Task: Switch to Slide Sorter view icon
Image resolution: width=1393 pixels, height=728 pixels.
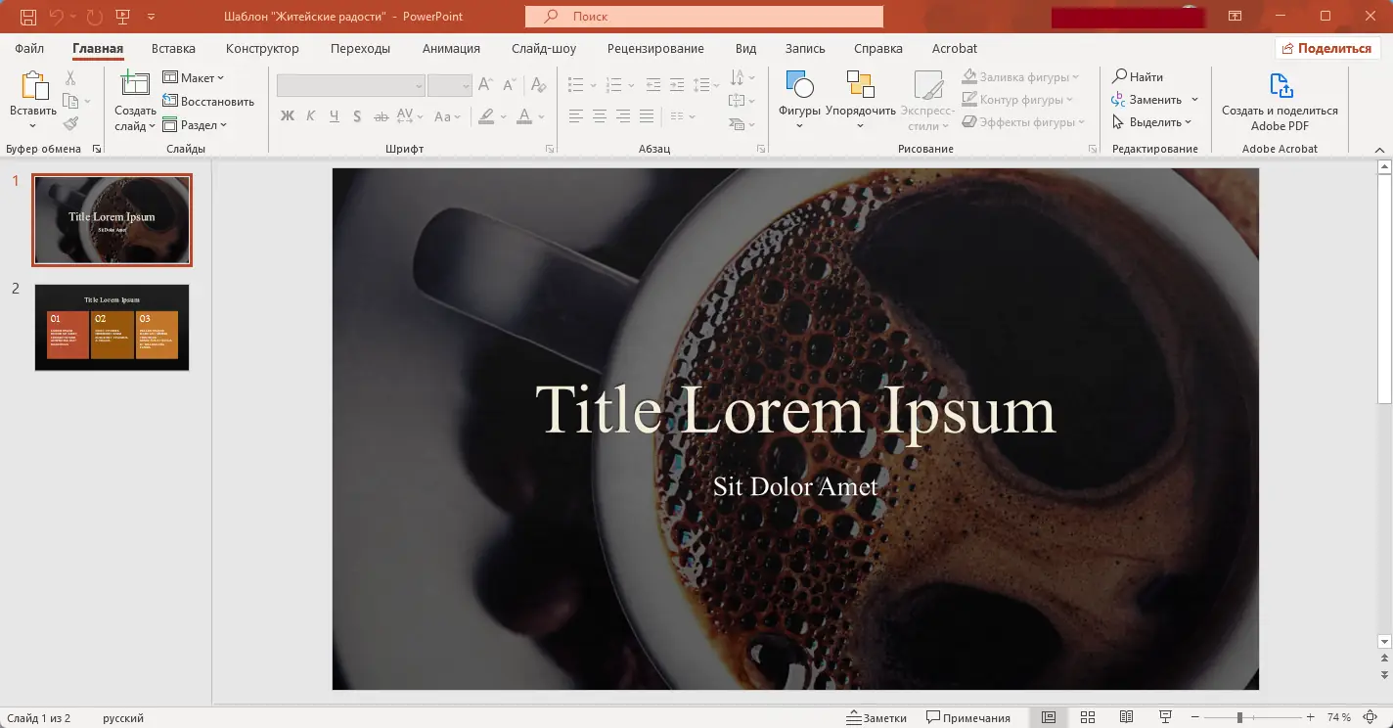Action: [x=1087, y=717]
